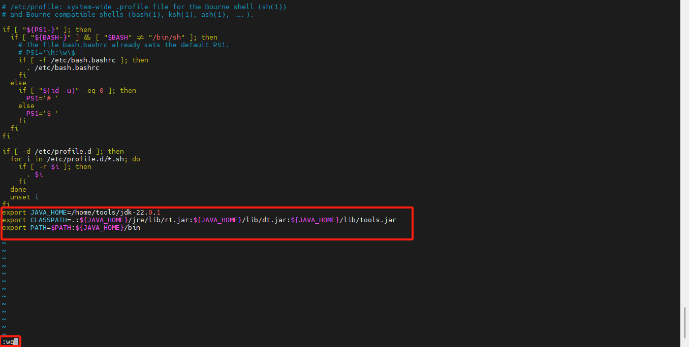The width and height of the screenshot is (689, 347).
Task: Click the 'for i in /etc/profile.d/*.sh' line
Action: (x=75, y=159)
